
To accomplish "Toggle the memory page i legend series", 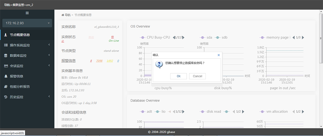I will (275, 38).
